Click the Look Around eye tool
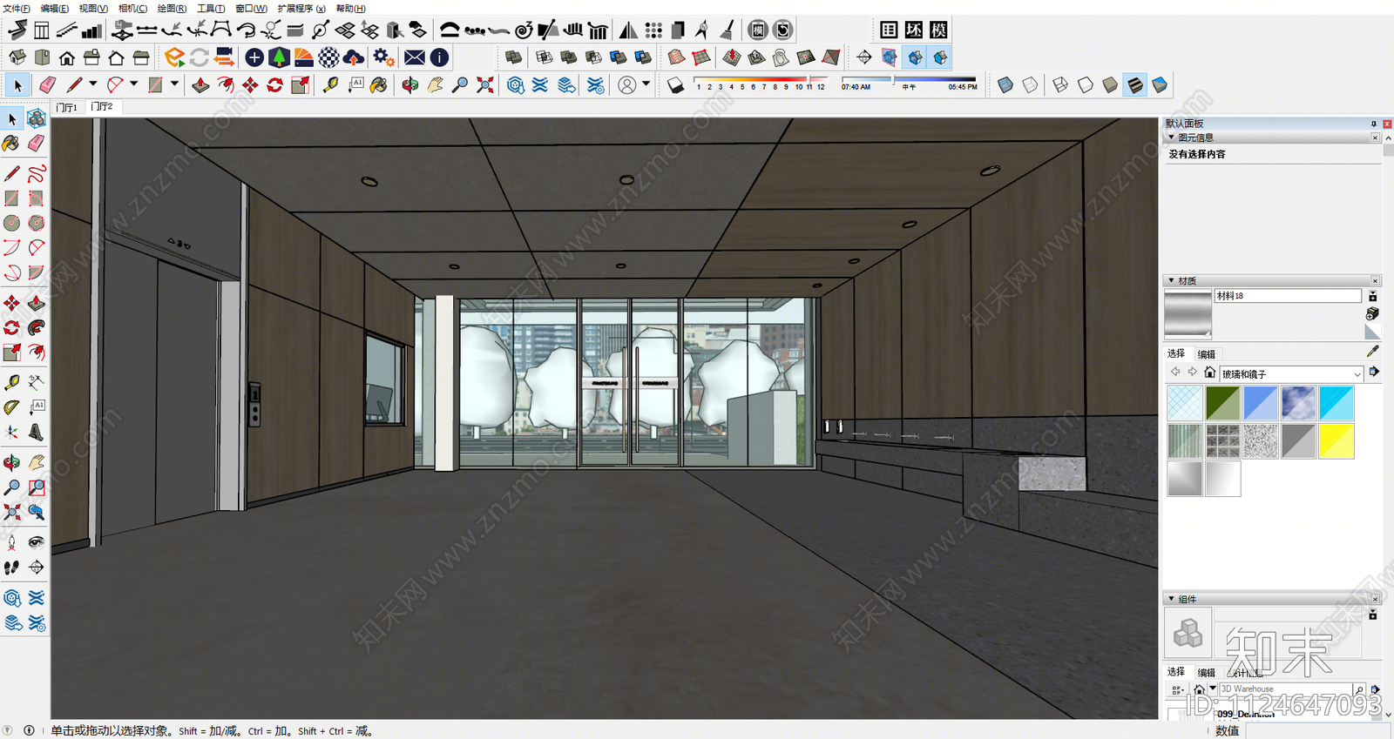The width and height of the screenshot is (1394, 739). tap(36, 542)
